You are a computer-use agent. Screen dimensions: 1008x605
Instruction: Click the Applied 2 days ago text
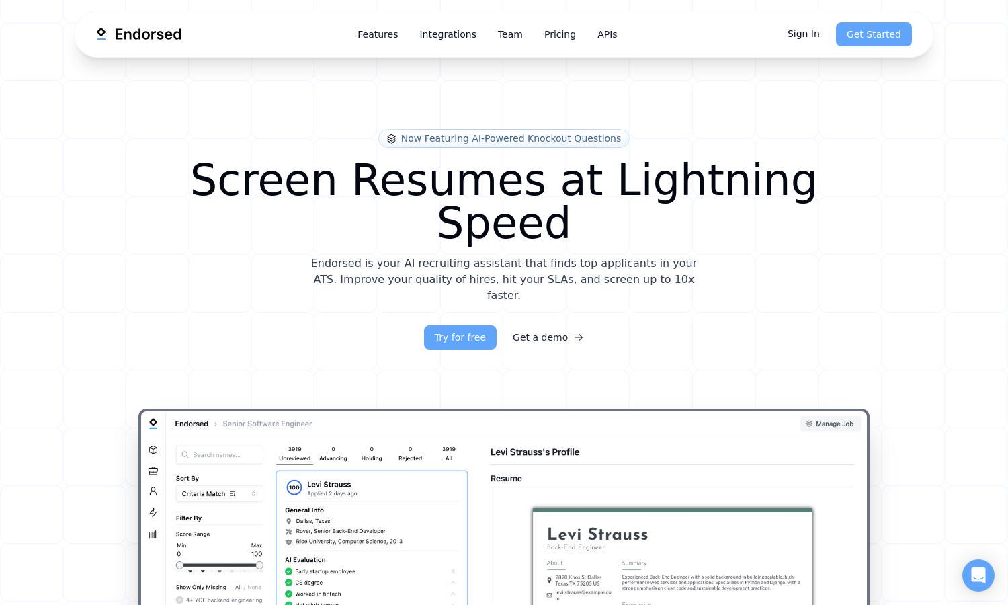(x=332, y=493)
